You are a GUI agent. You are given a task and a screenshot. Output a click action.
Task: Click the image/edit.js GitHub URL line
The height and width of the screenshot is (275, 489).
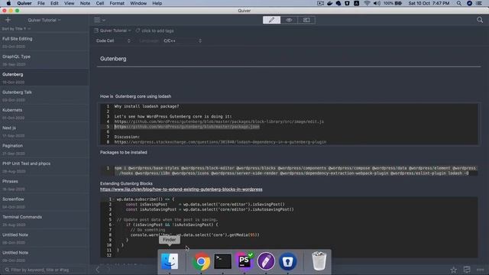(219, 121)
